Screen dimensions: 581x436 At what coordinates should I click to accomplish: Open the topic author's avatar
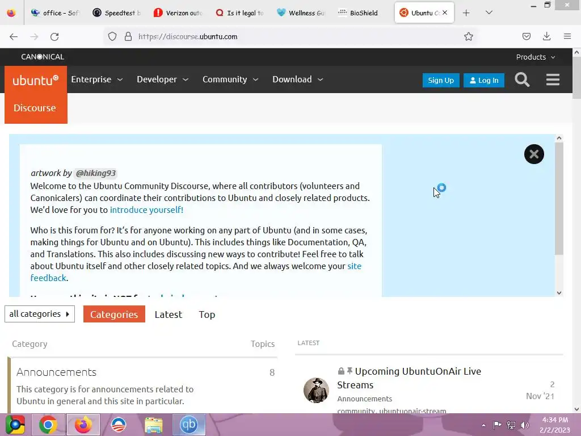pyautogui.click(x=316, y=390)
